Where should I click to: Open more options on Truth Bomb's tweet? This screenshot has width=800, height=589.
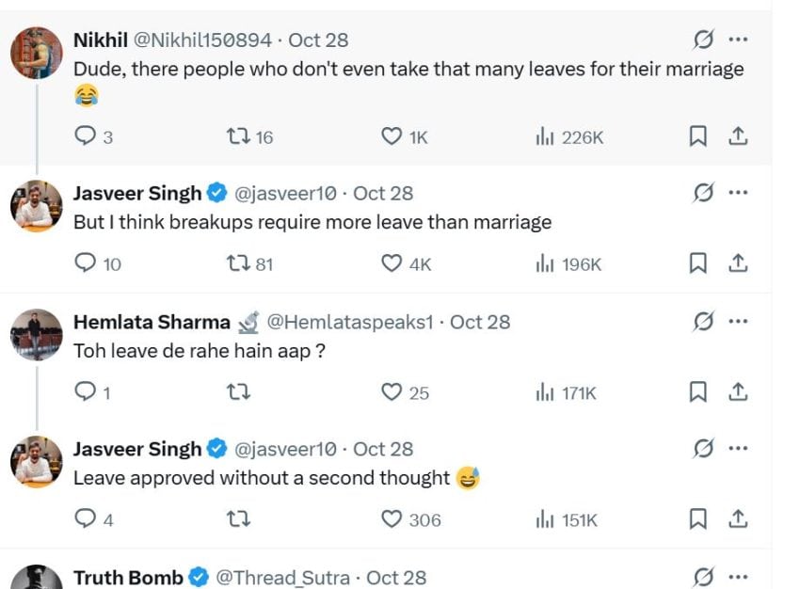(x=739, y=576)
